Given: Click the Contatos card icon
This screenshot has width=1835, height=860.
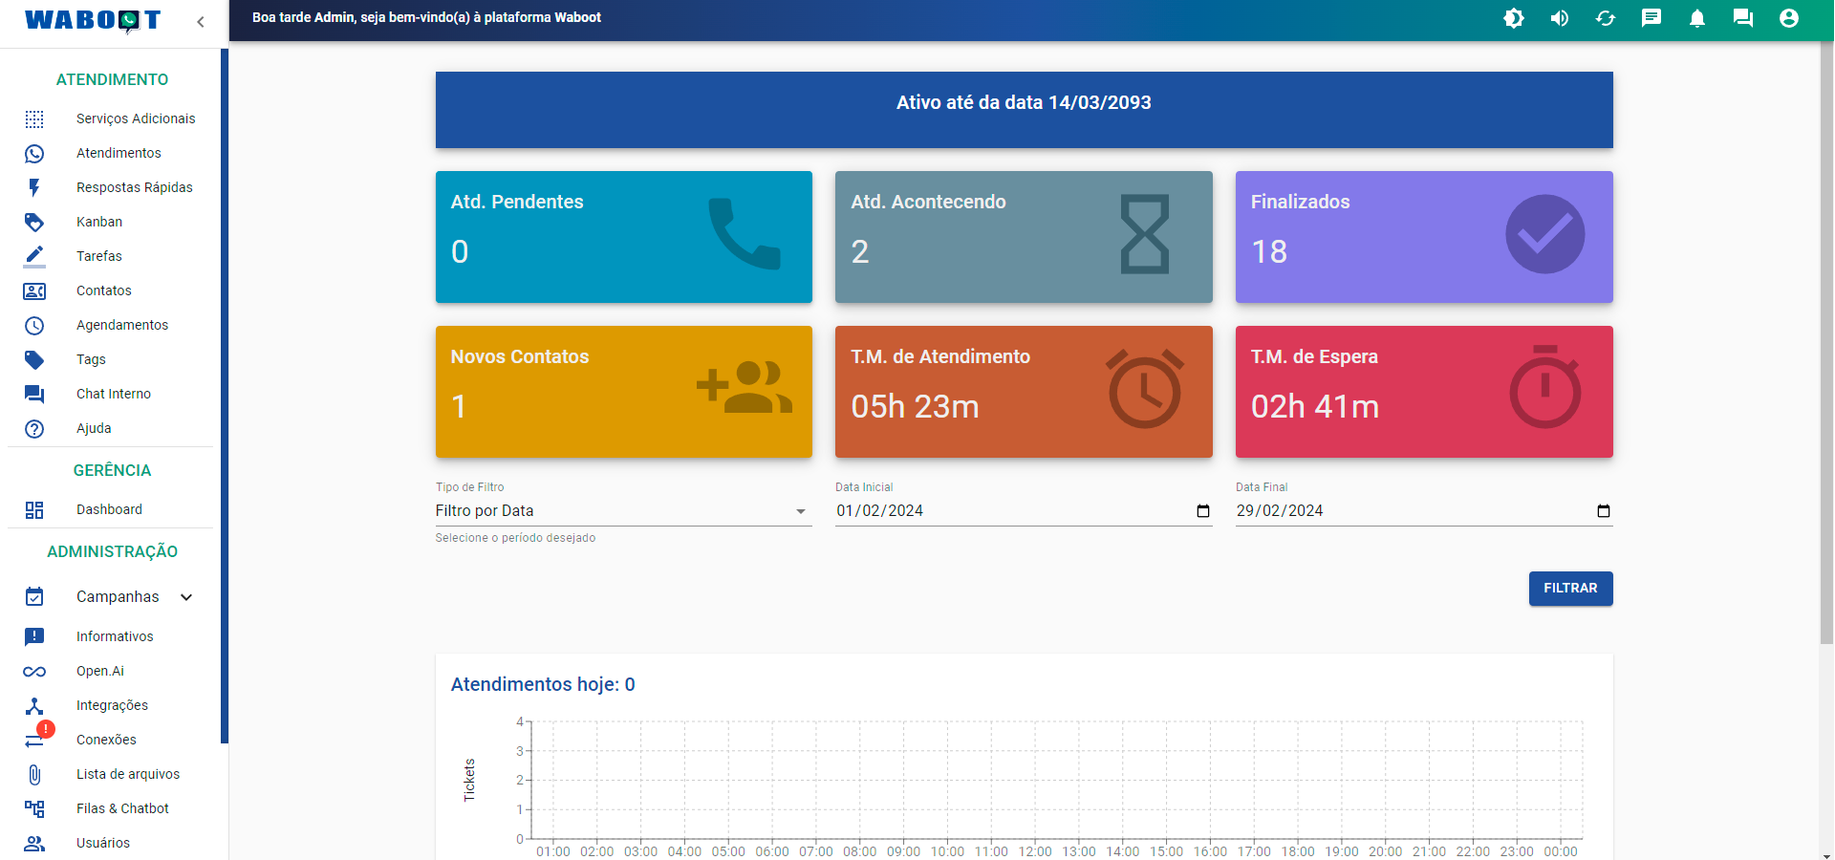Looking at the screenshot, I should pos(34,290).
